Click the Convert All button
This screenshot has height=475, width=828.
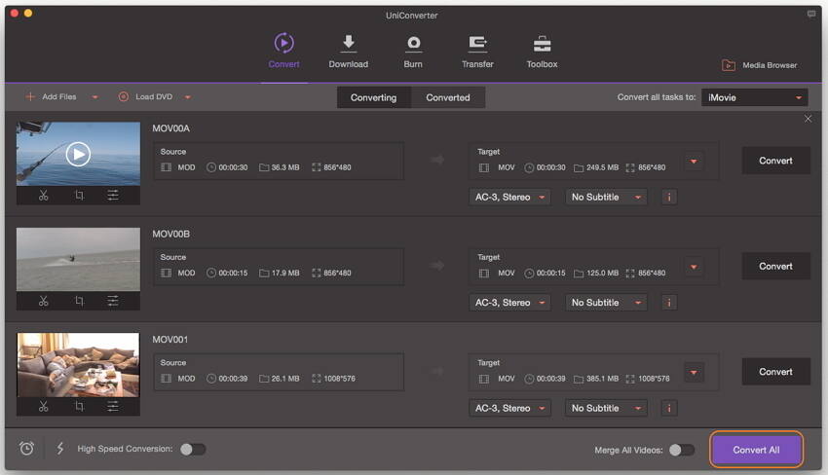756,450
